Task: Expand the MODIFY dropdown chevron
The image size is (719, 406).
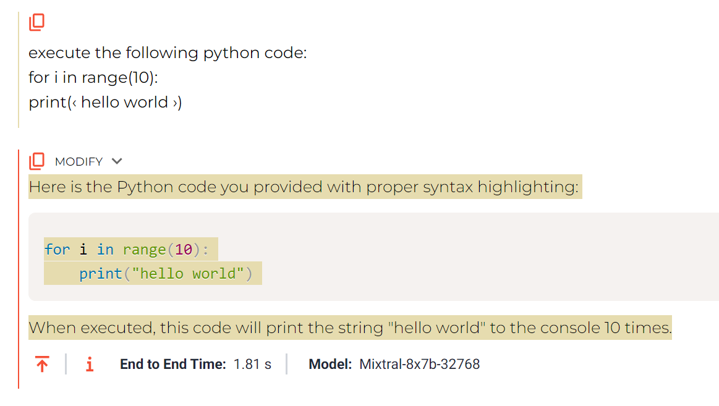Action: pos(117,161)
